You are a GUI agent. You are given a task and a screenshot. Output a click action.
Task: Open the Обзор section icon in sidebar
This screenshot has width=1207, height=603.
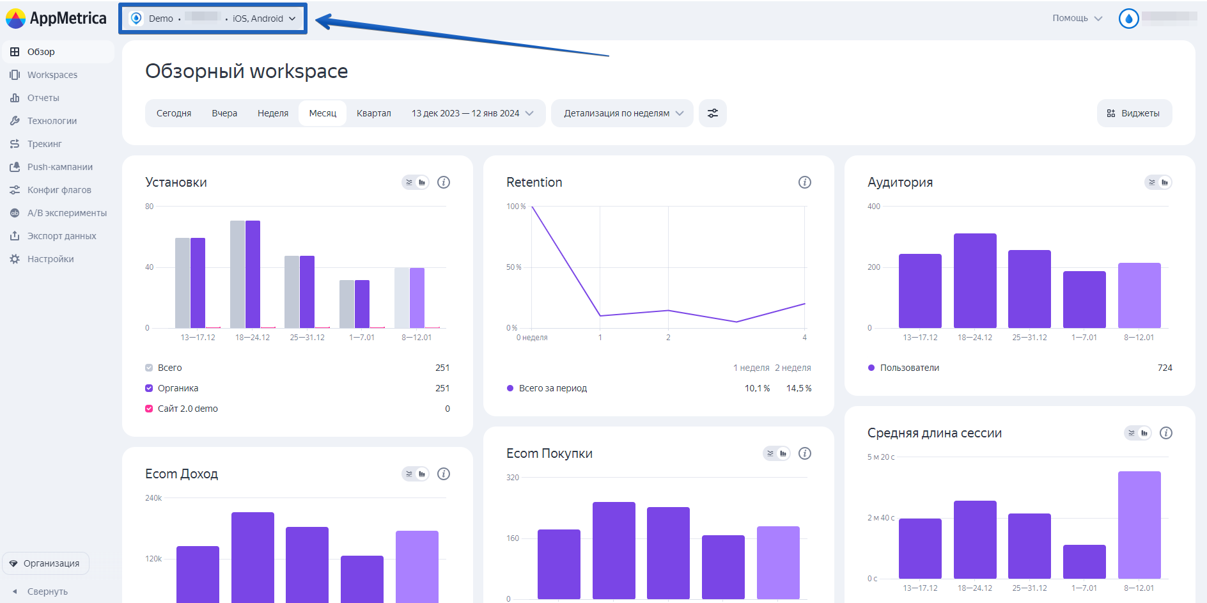point(15,52)
